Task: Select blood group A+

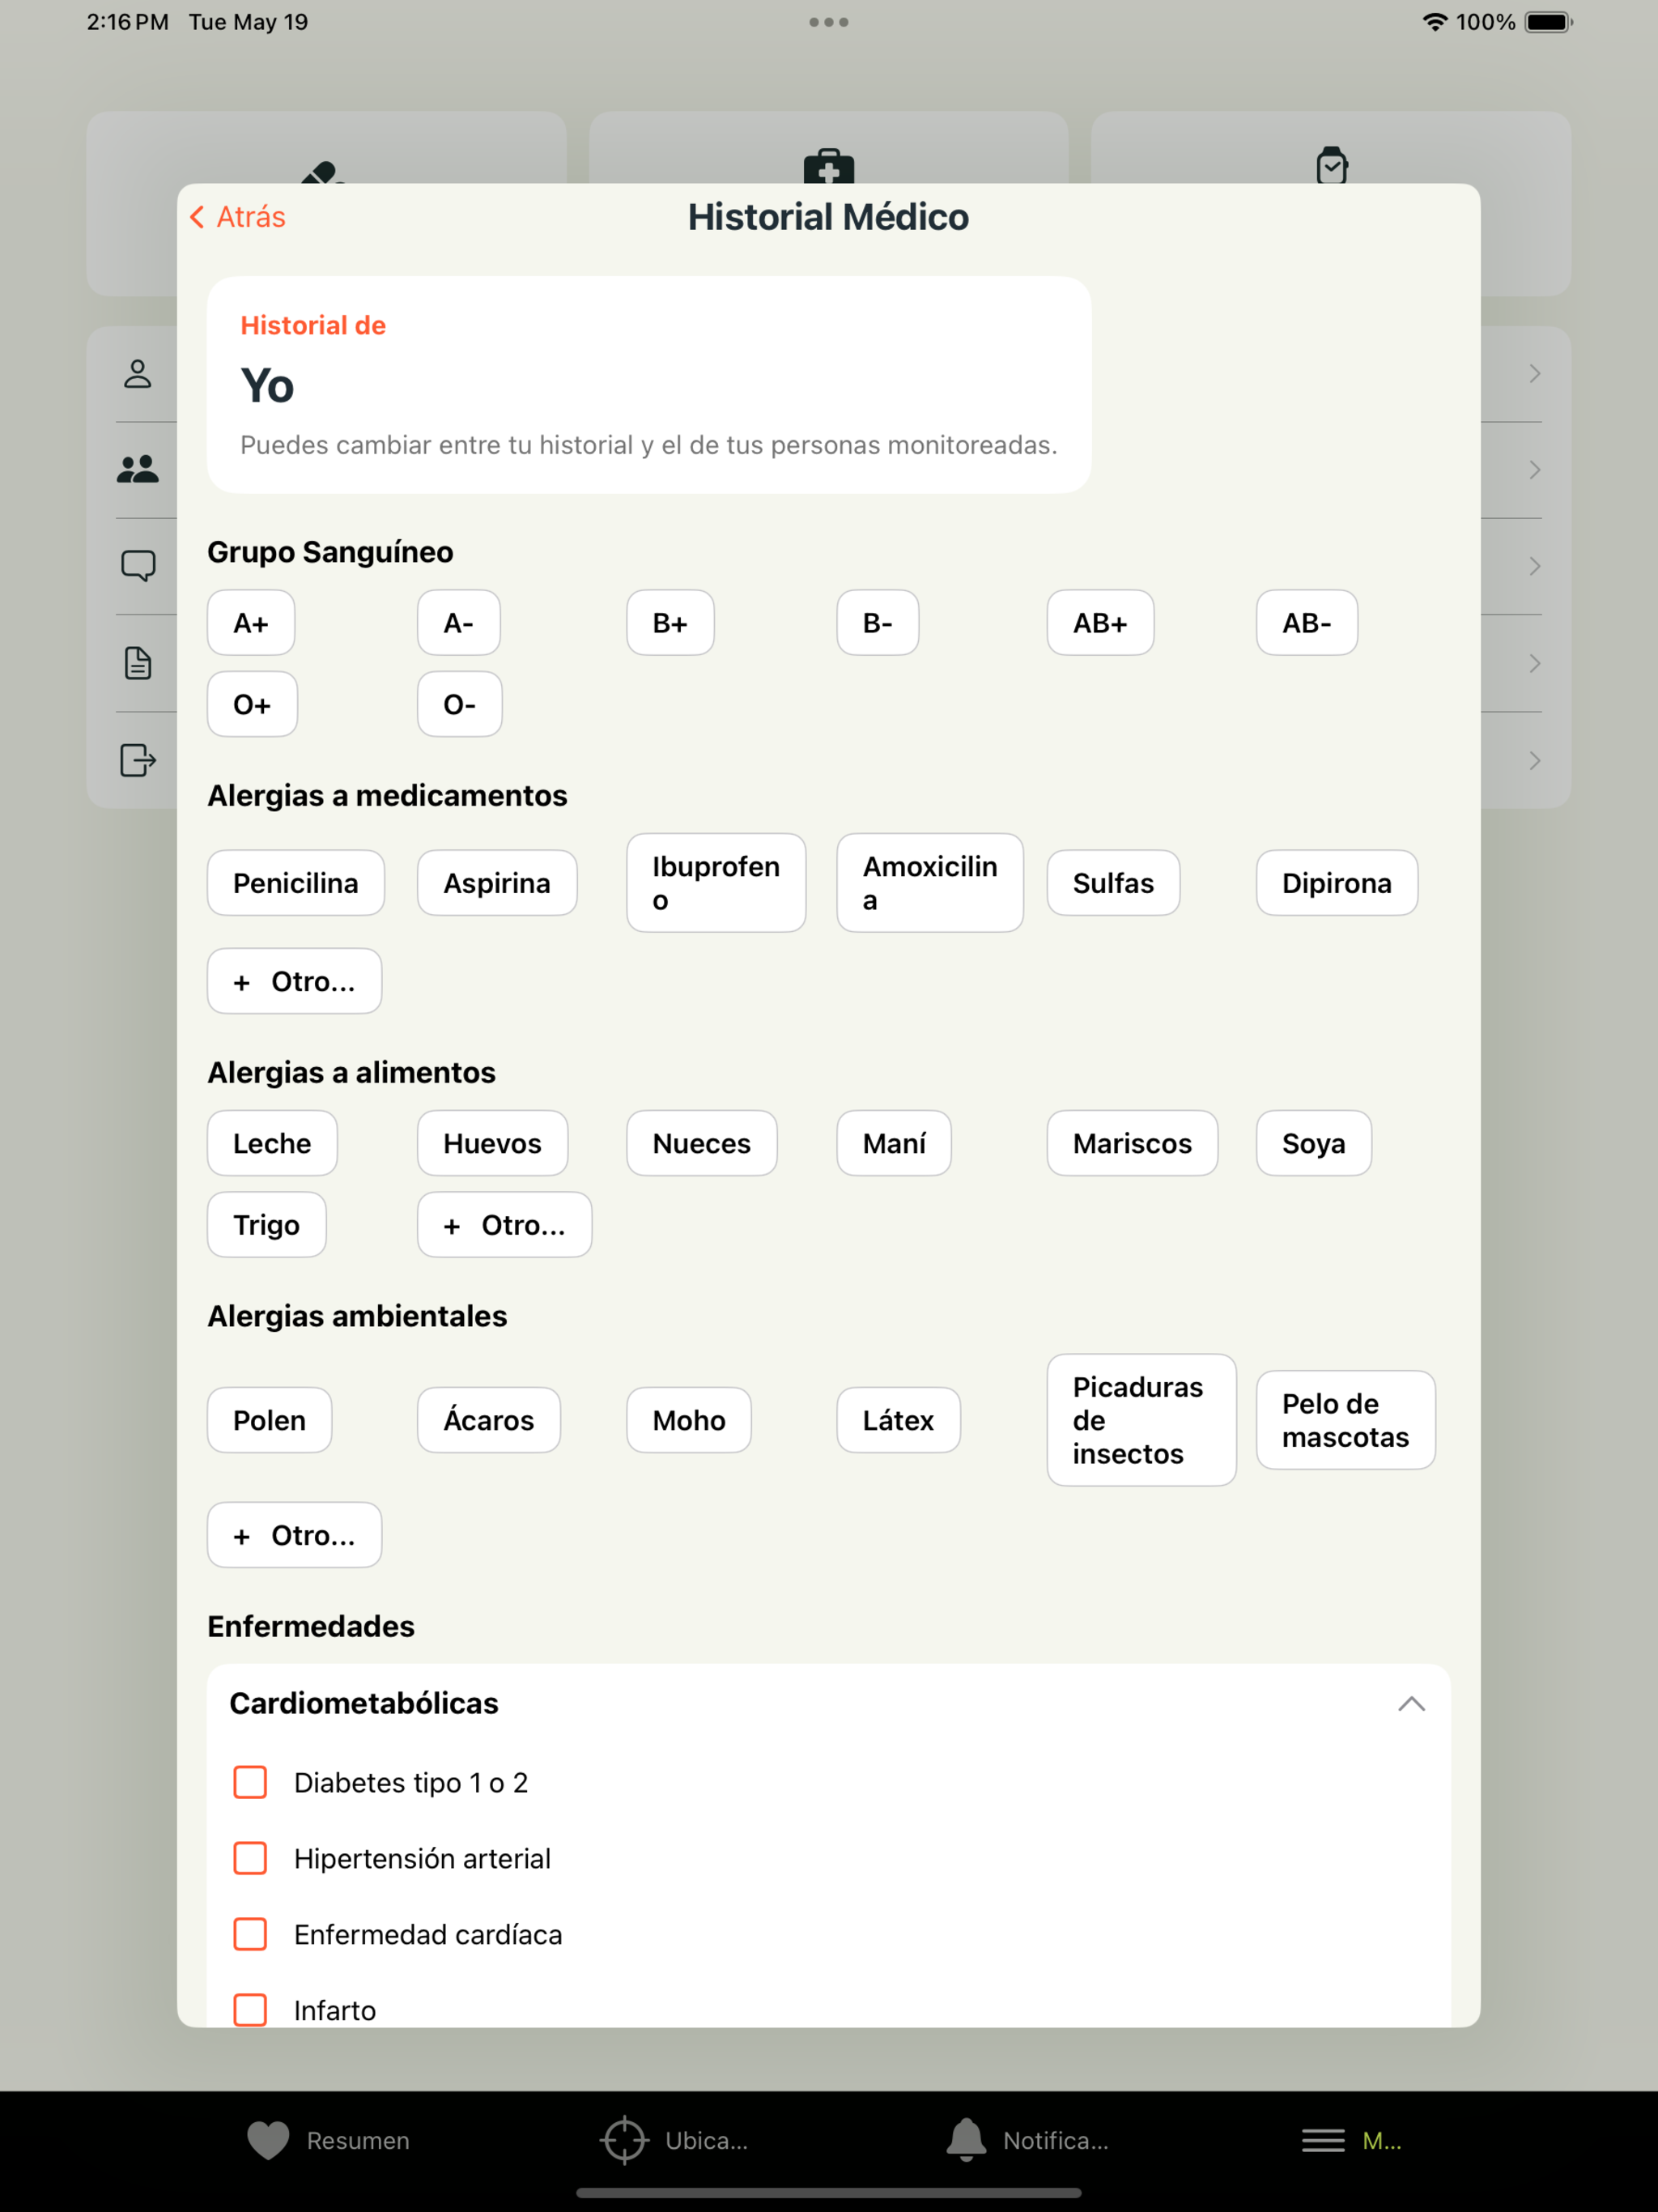Action: click(x=251, y=623)
